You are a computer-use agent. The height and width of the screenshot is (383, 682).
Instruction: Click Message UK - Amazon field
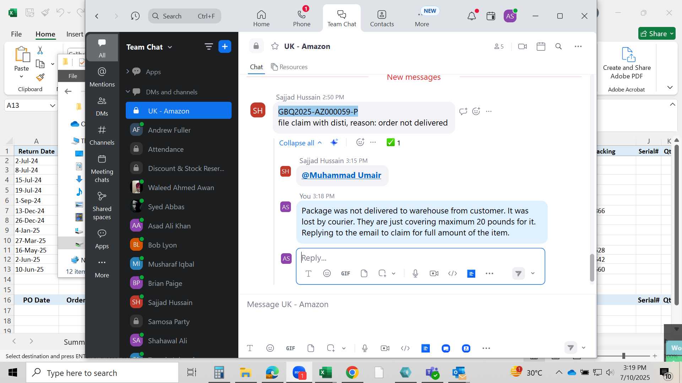point(417,304)
